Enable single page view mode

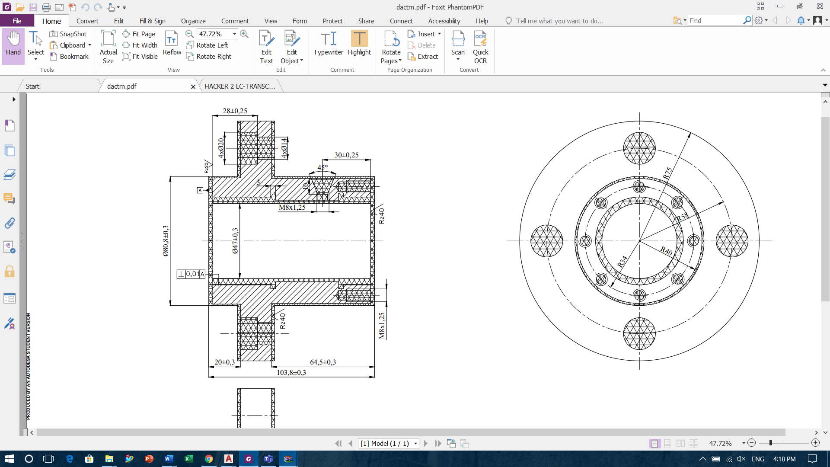pyautogui.click(x=654, y=443)
